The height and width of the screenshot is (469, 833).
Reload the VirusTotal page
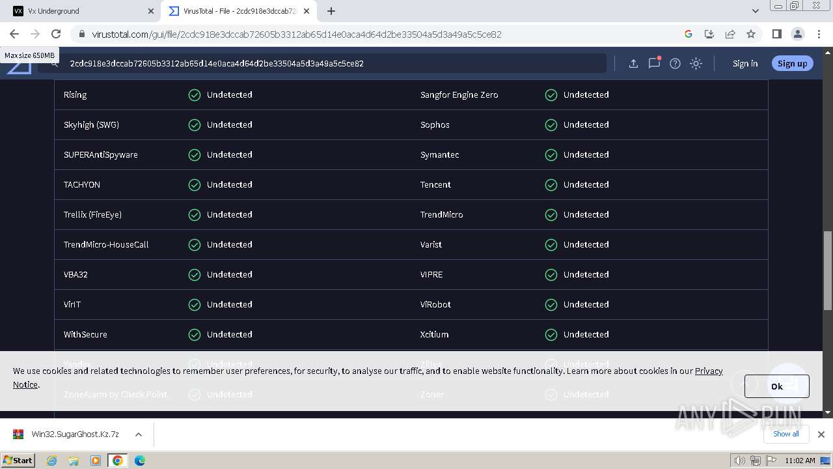pos(56,34)
